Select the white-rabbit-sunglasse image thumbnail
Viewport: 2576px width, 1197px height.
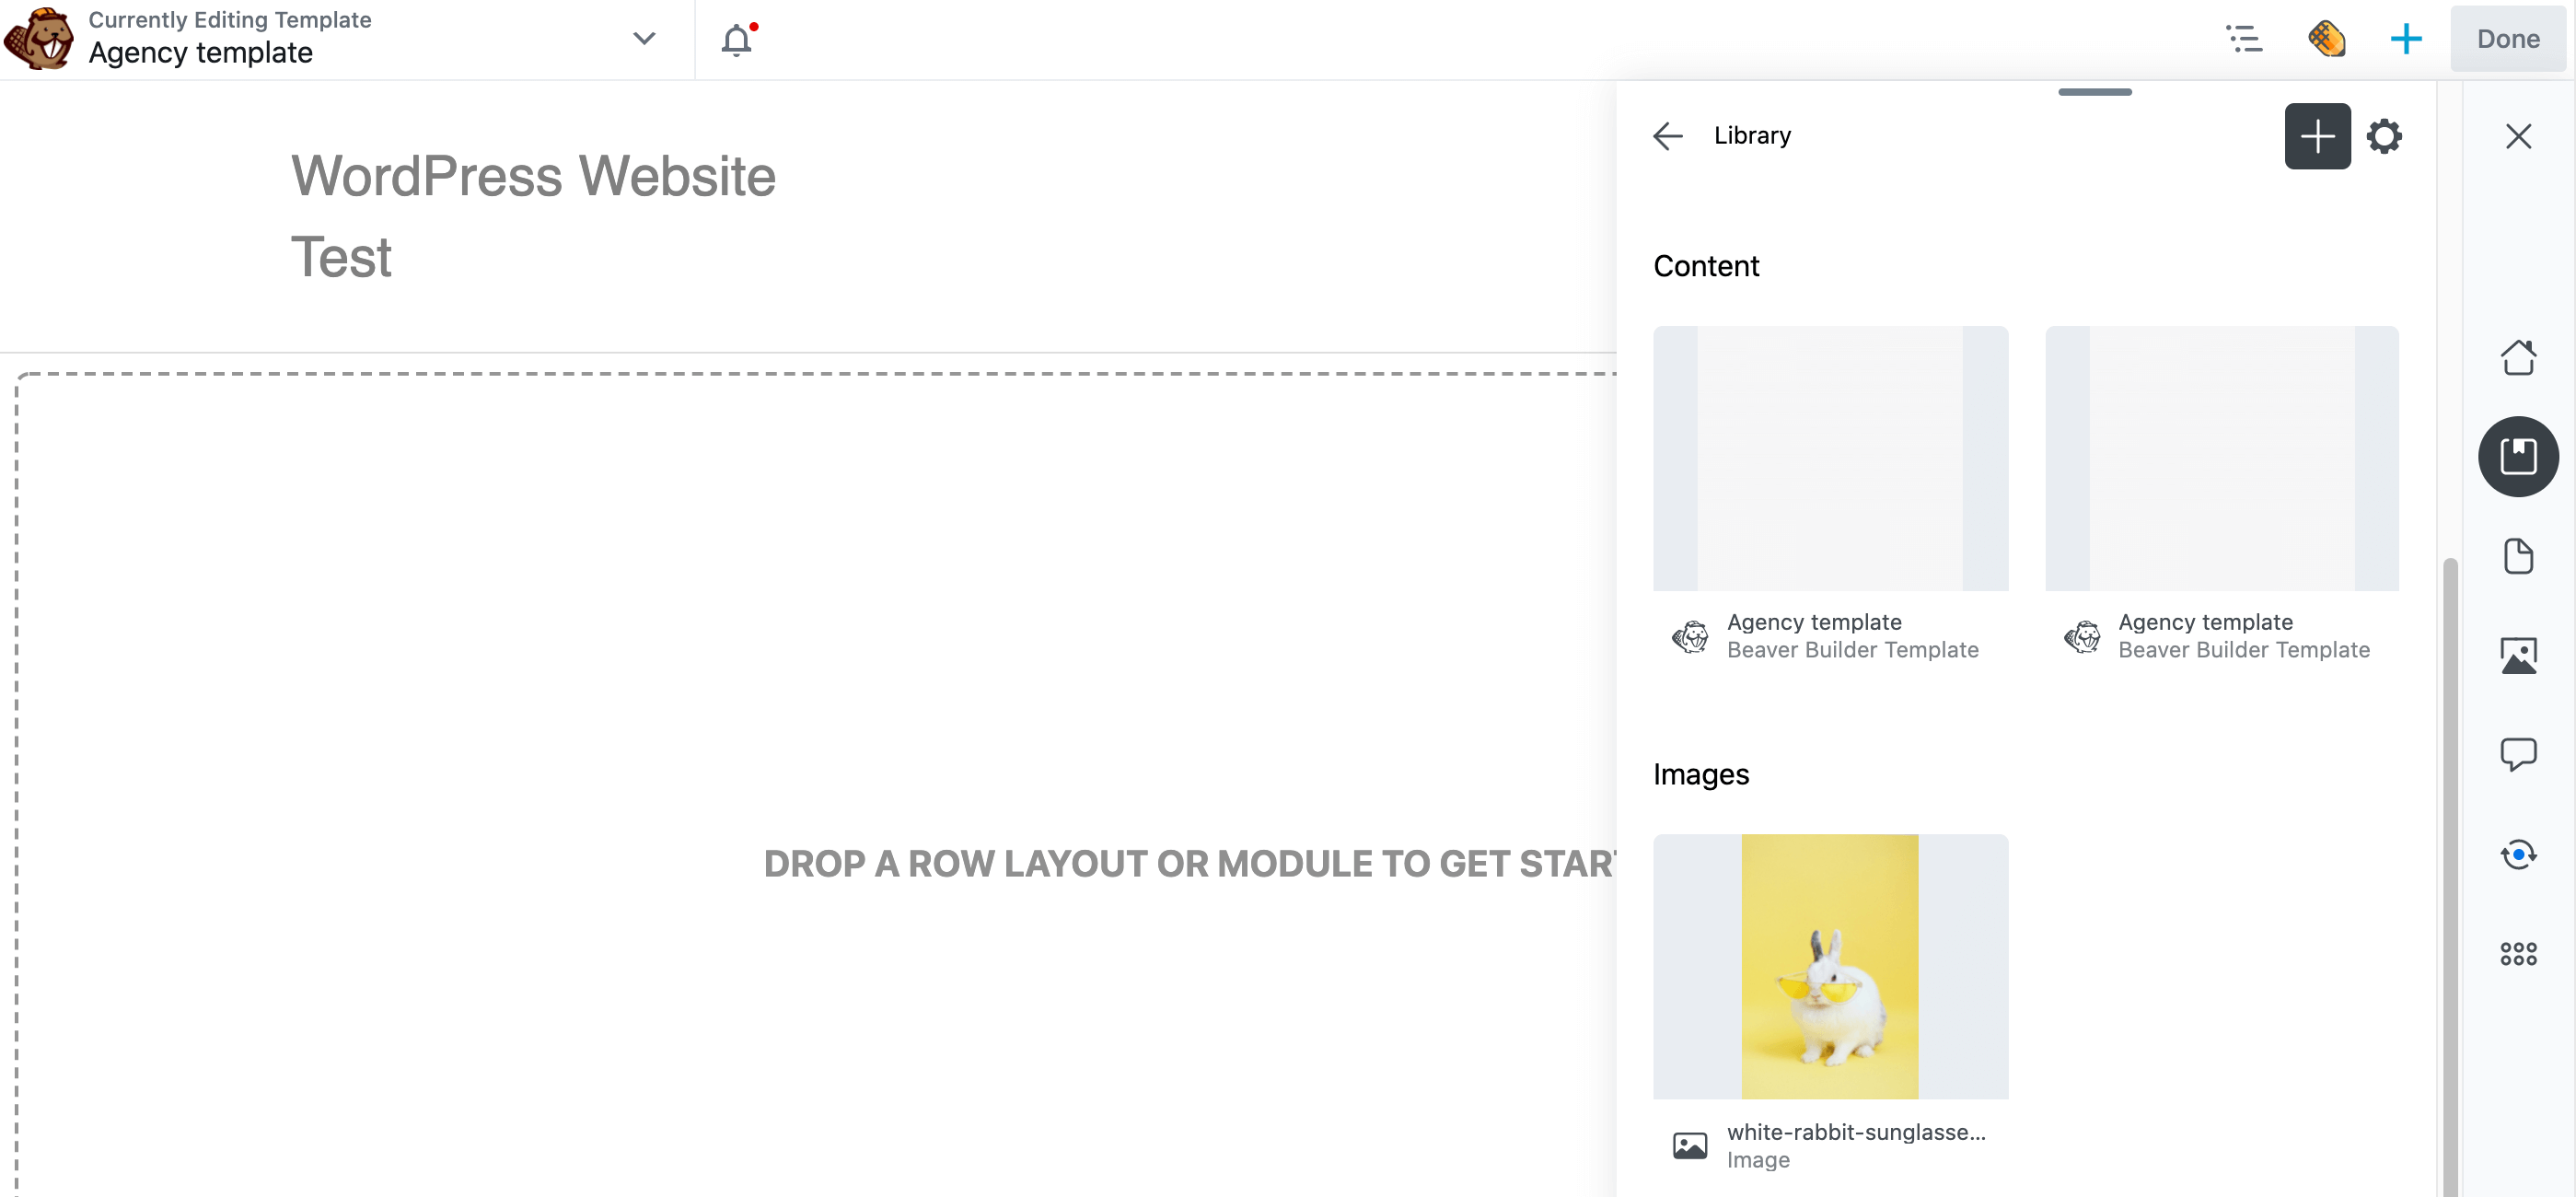click(x=1832, y=966)
